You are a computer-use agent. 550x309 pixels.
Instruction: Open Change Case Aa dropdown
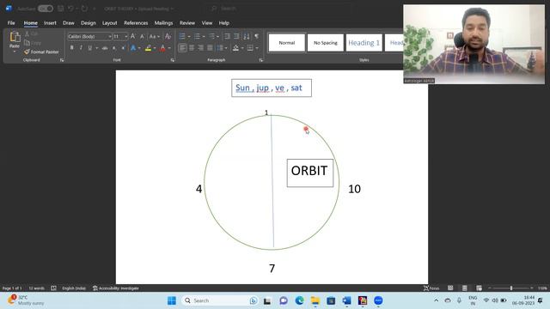155,36
